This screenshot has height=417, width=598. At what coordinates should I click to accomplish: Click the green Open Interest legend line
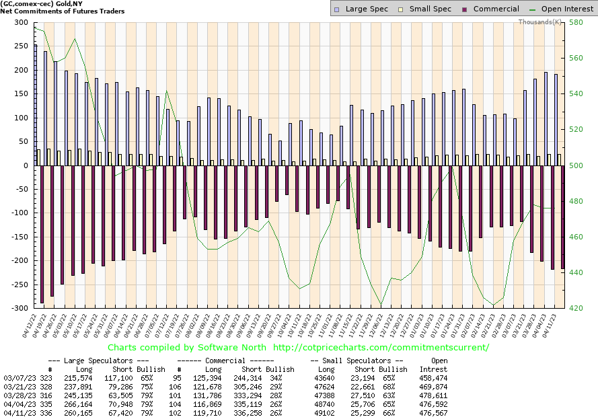[x=535, y=9]
